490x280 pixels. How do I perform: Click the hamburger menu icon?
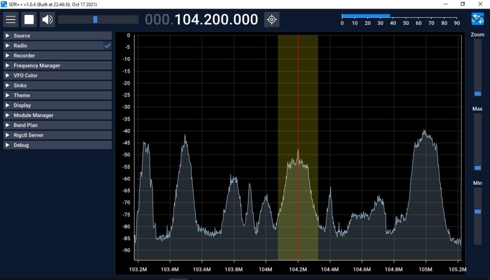pos(11,20)
